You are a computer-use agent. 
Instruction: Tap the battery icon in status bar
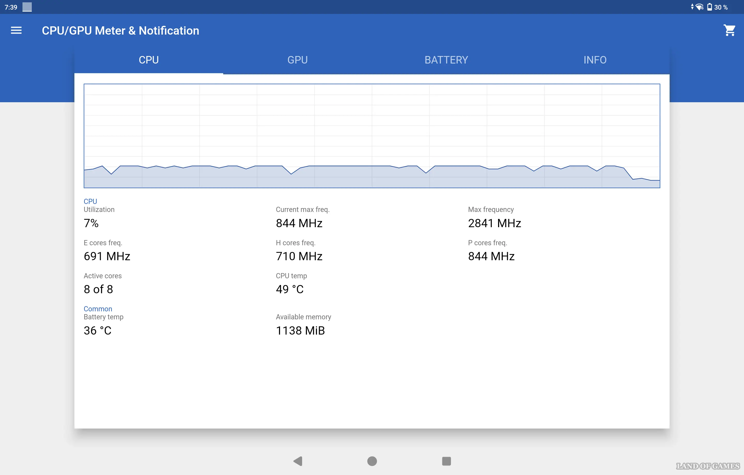click(x=709, y=7)
